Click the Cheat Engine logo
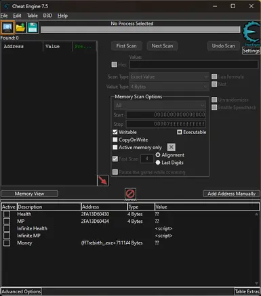The image size is (261, 296). coord(252,33)
